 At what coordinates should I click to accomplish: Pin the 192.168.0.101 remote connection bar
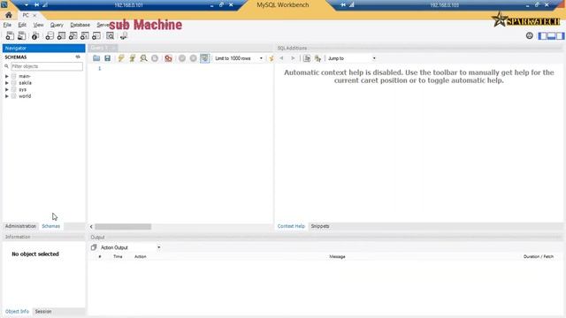click(x=36, y=4)
